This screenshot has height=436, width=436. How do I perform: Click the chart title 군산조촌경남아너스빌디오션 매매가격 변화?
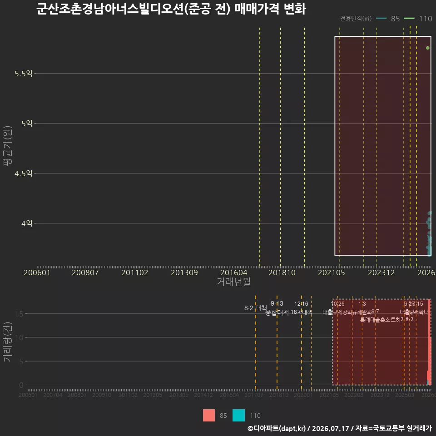click(171, 9)
